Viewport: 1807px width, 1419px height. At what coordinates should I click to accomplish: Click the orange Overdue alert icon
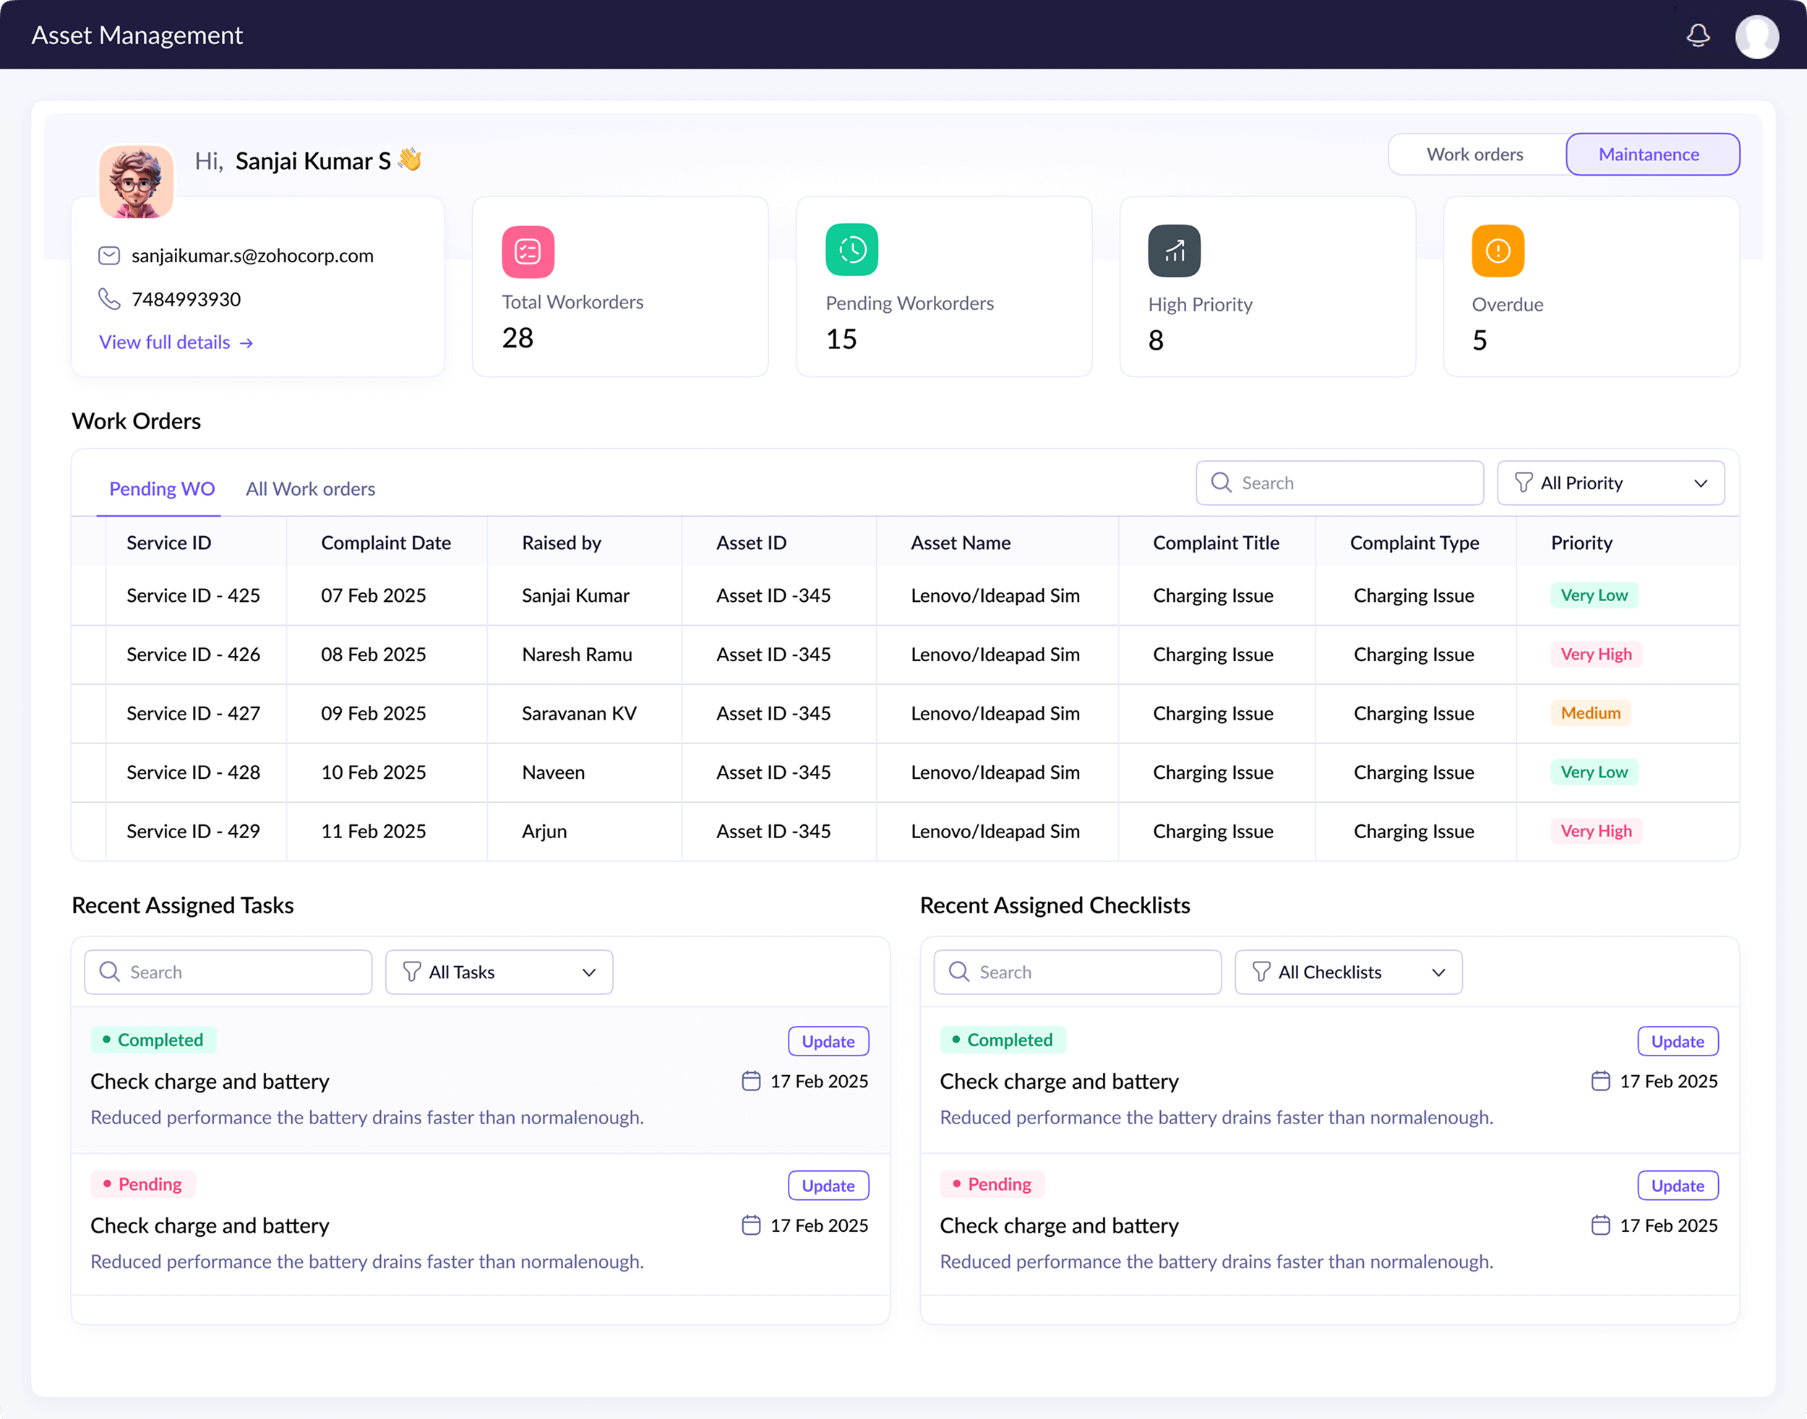tap(1497, 250)
